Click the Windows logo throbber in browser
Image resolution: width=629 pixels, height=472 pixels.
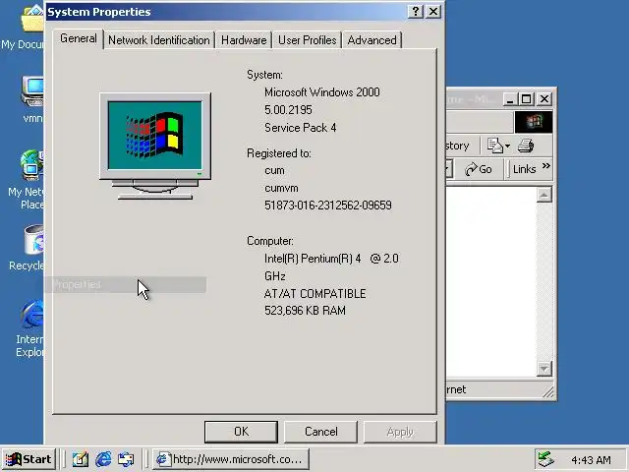(534, 122)
